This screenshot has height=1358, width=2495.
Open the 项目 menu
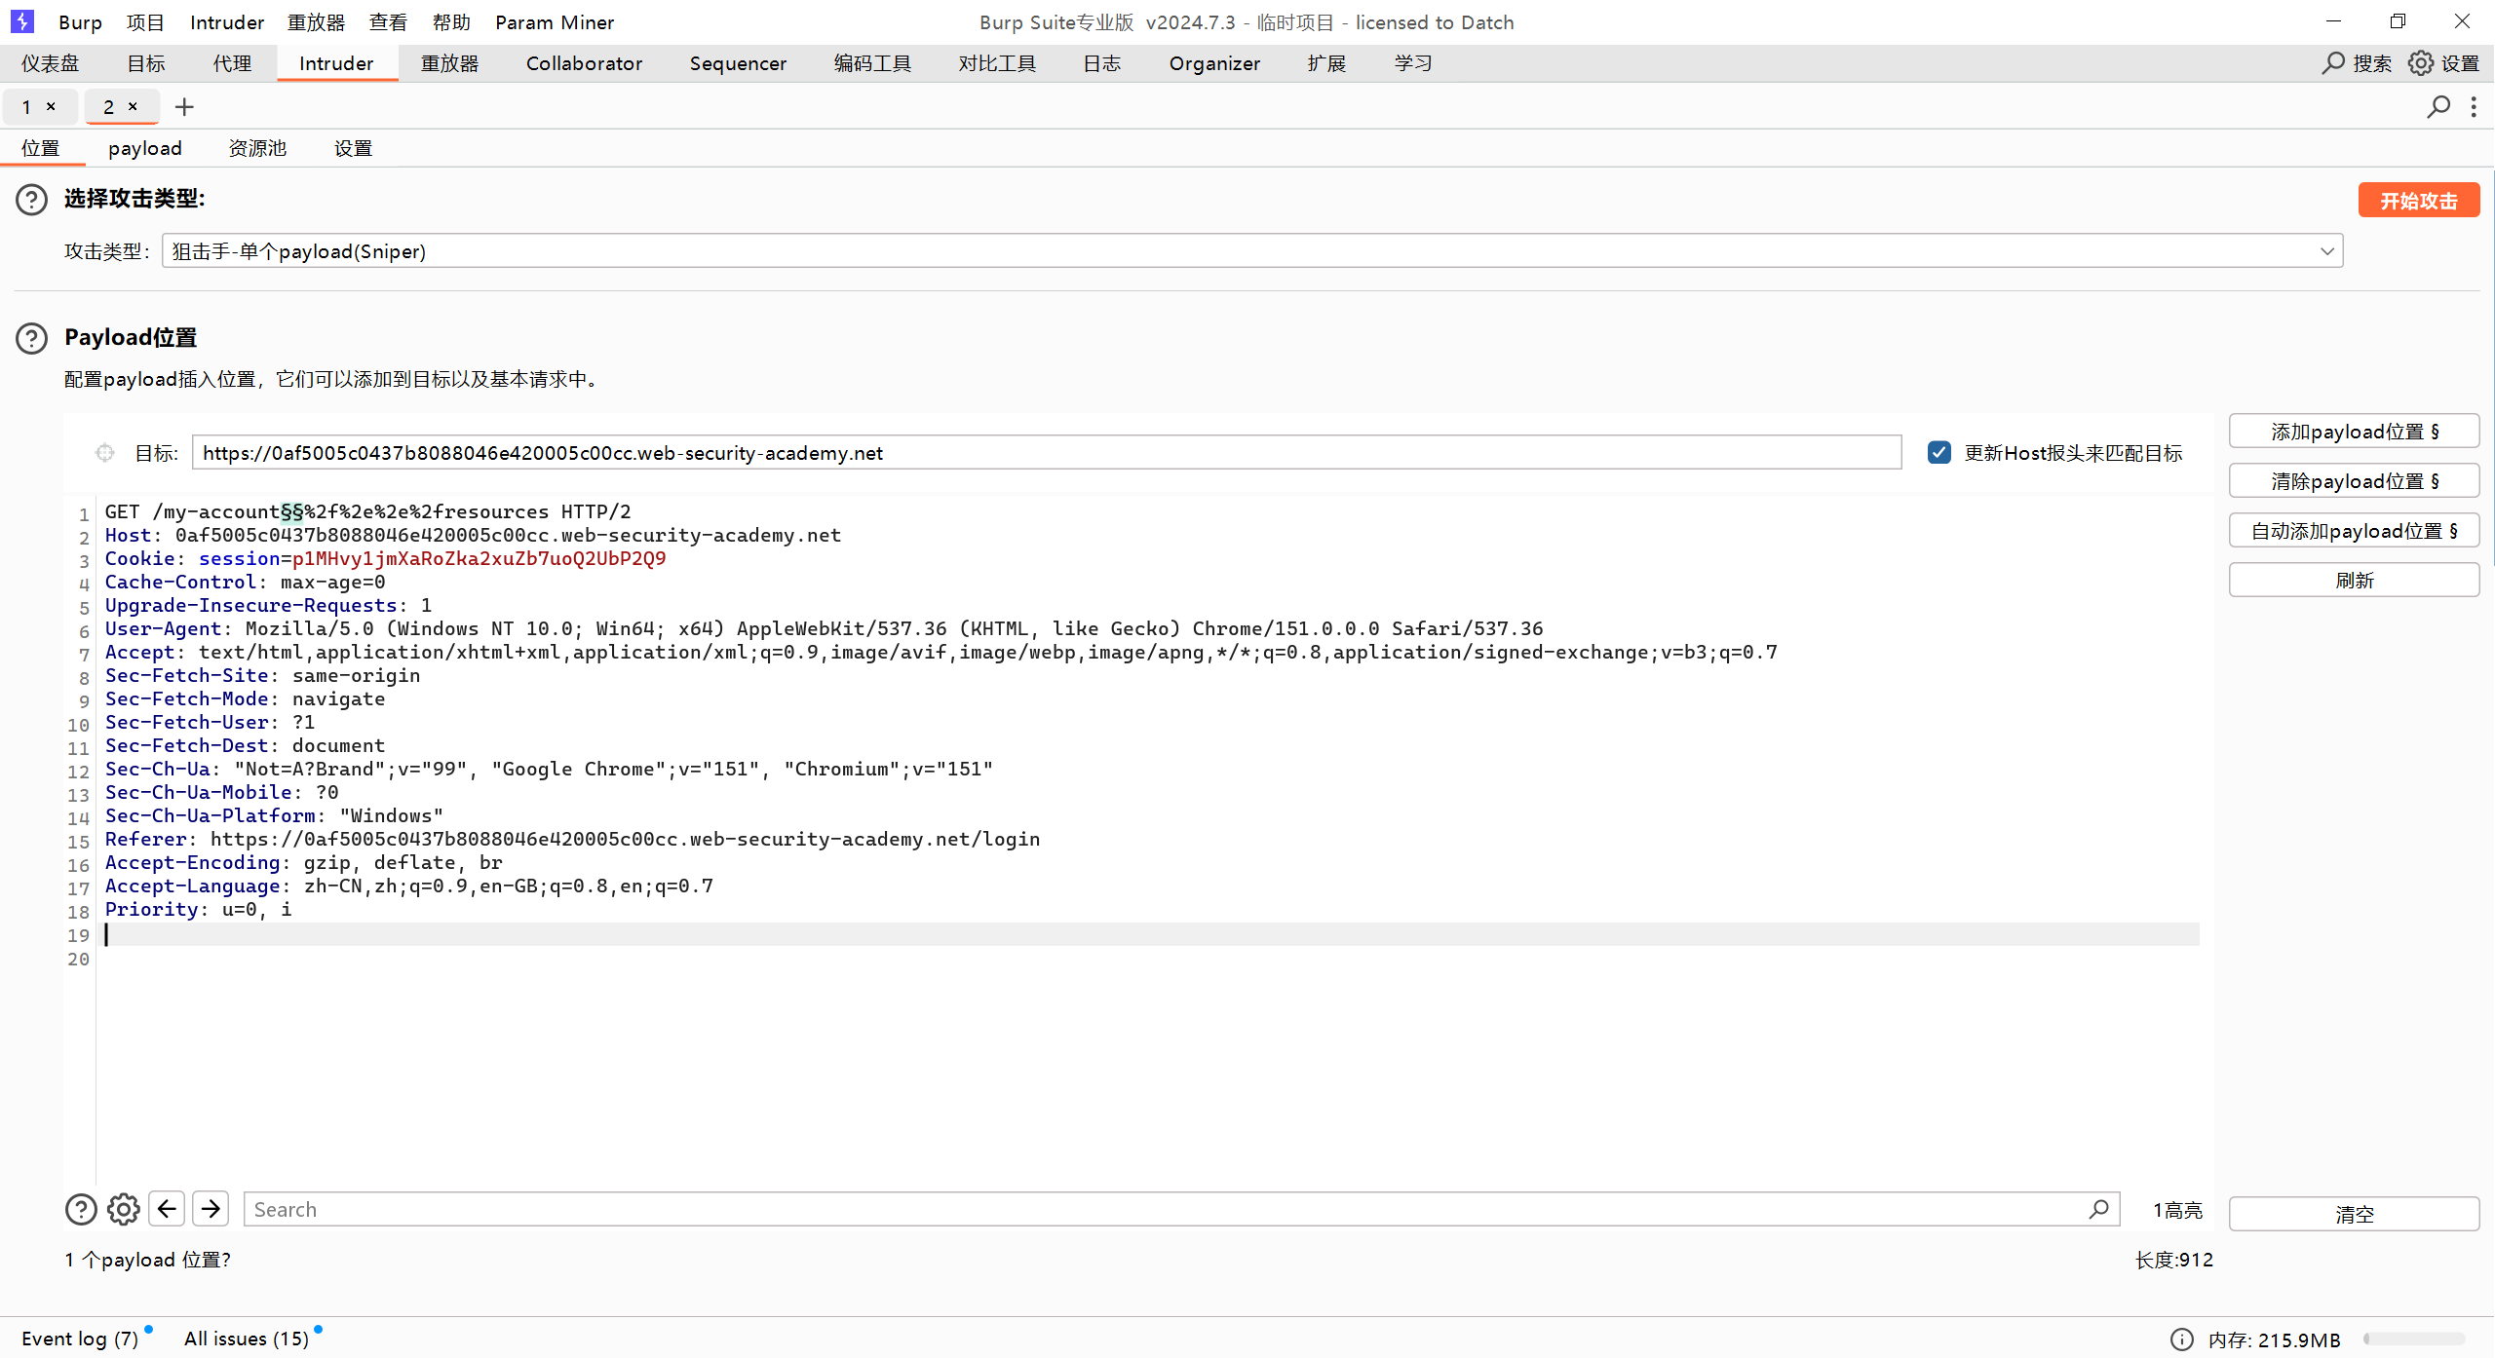pos(145,21)
